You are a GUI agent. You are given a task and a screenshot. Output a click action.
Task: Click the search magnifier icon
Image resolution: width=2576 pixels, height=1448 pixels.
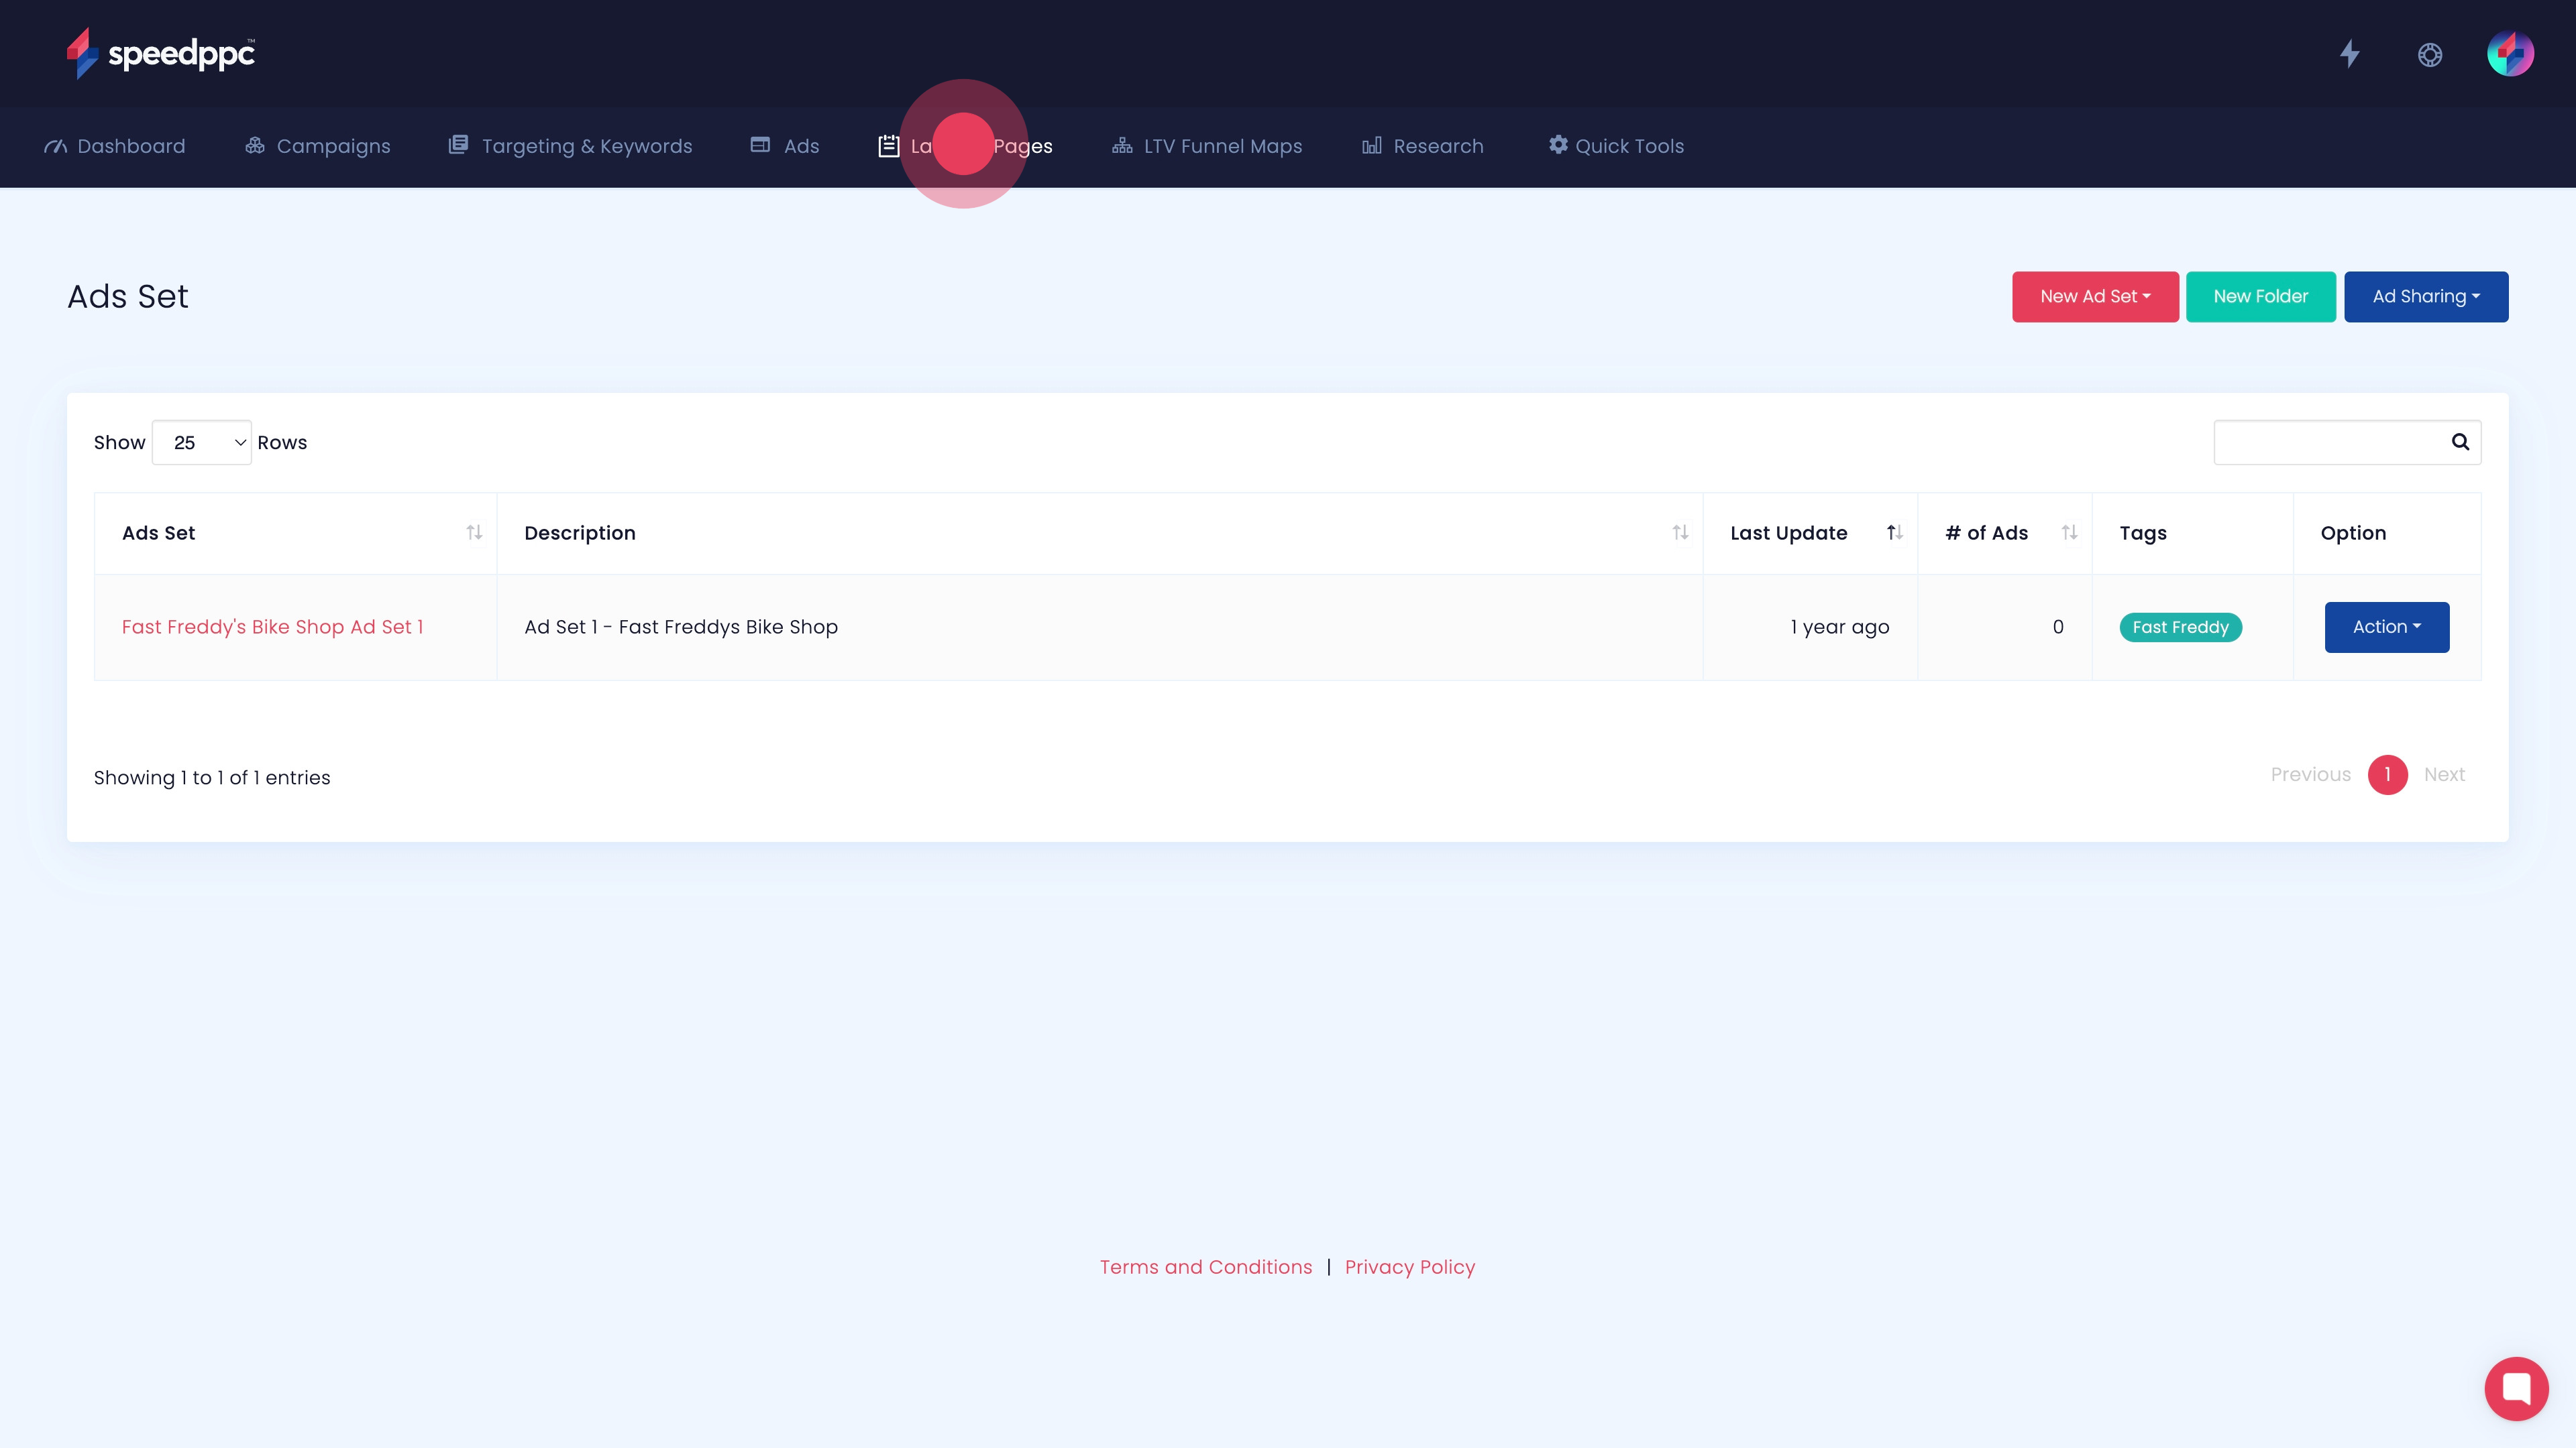[2460, 442]
